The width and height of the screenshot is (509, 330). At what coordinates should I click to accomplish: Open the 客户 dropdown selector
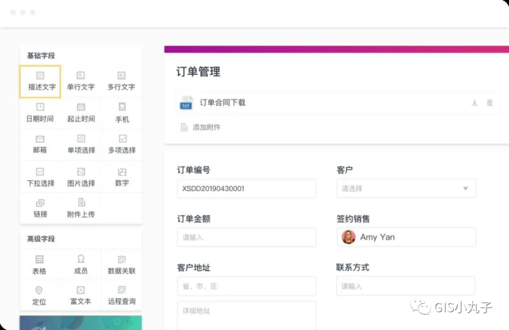coord(406,188)
